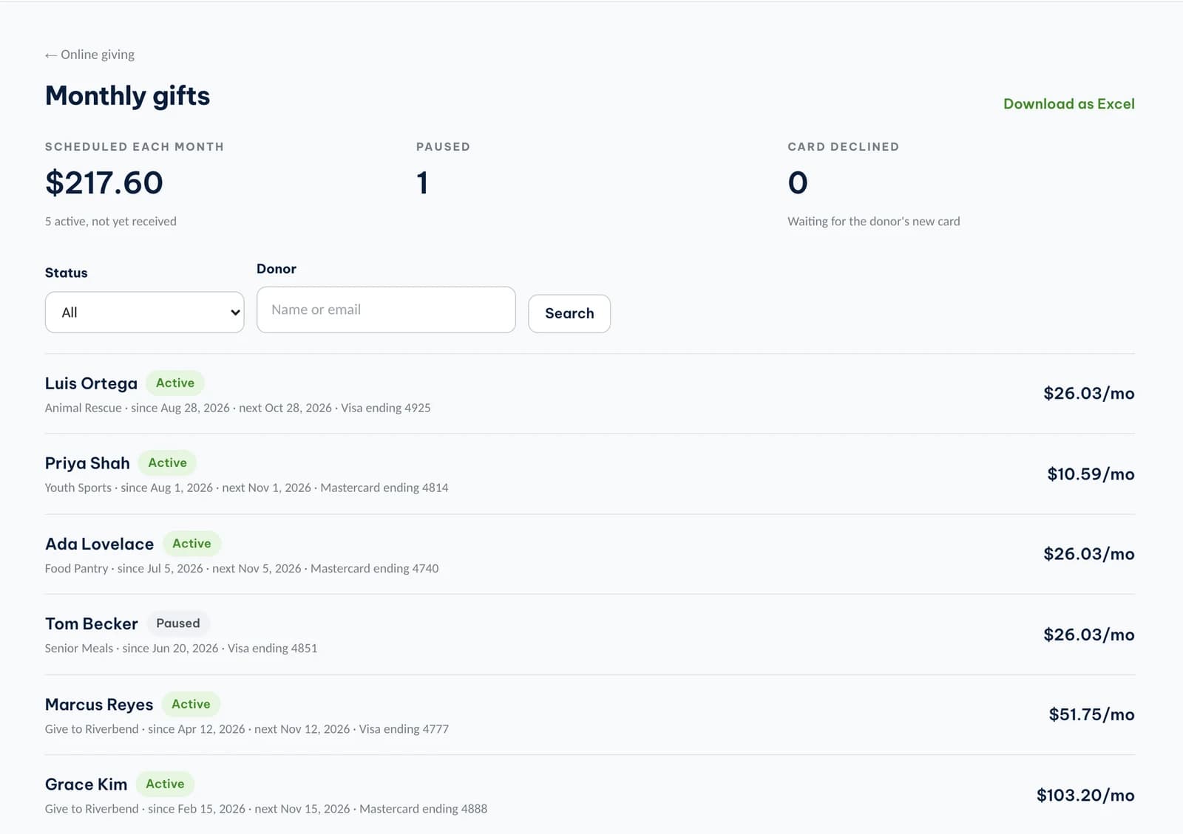Image resolution: width=1183 pixels, height=834 pixels.
Task: Click details line with Mastercard ending 4888
Action: click(x=266, y=809)
